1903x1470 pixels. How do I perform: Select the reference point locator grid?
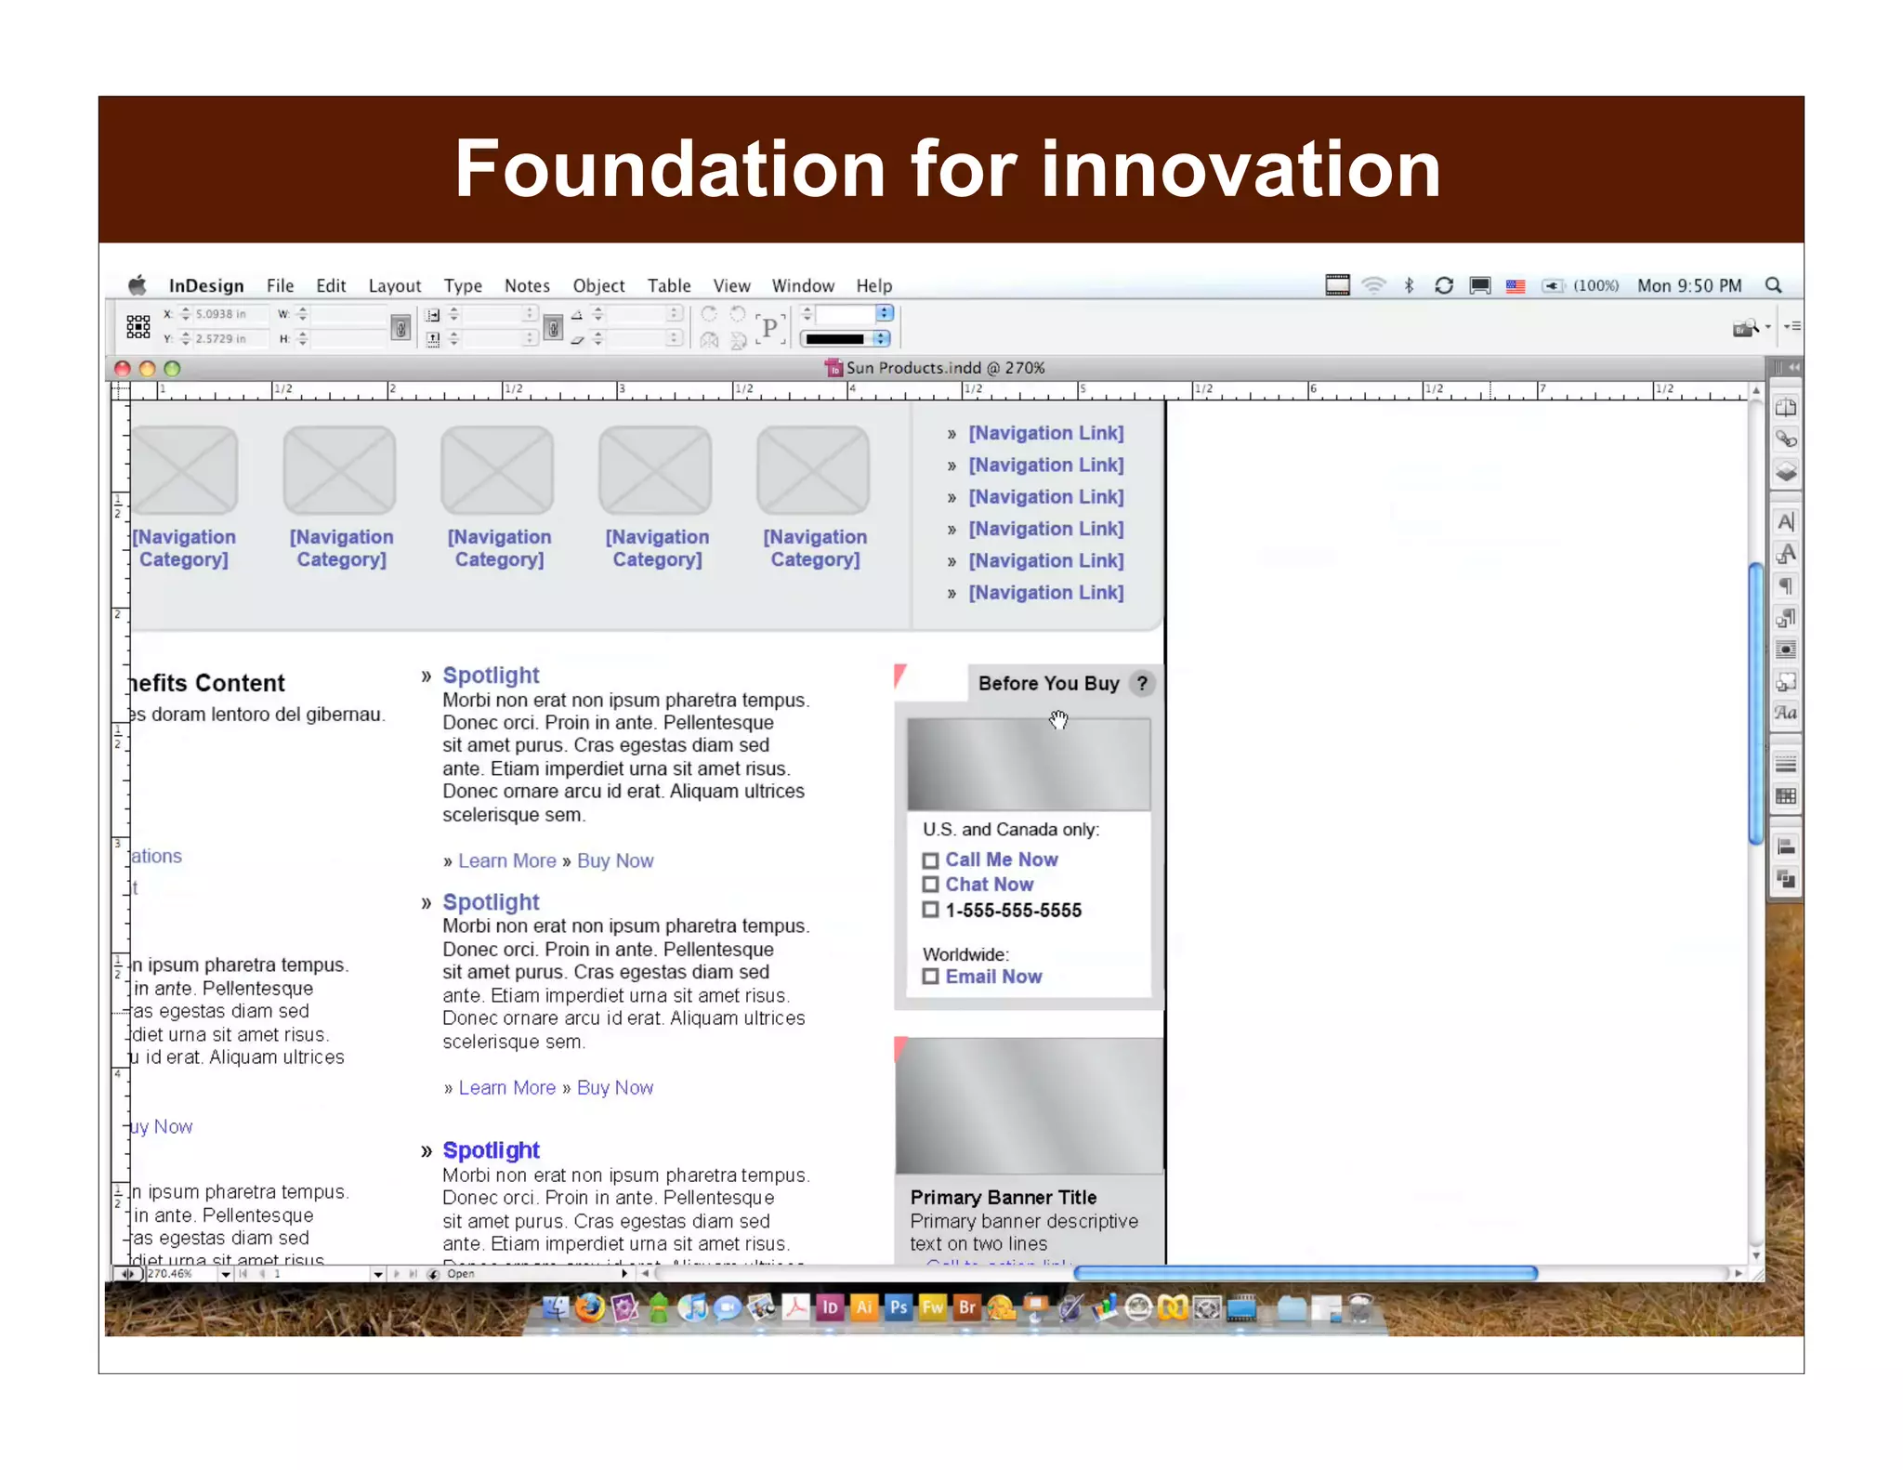pyautogui.click(x=138, y=326)
